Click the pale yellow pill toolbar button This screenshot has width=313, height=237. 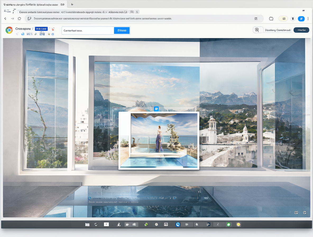[x=283, y=19]
